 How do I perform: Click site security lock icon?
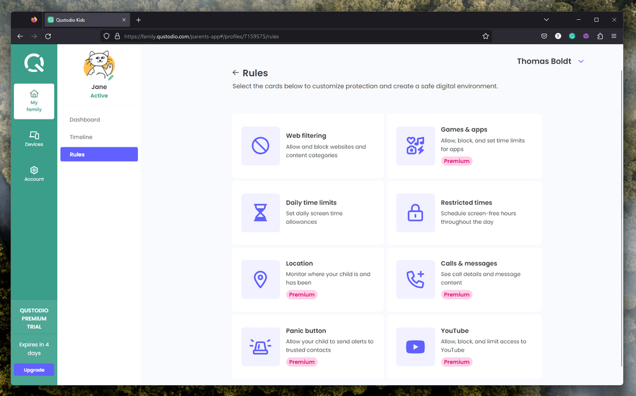coord(117,36)
